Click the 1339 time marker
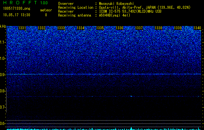The width and height of the screenshot is (204, 130). 178,28
